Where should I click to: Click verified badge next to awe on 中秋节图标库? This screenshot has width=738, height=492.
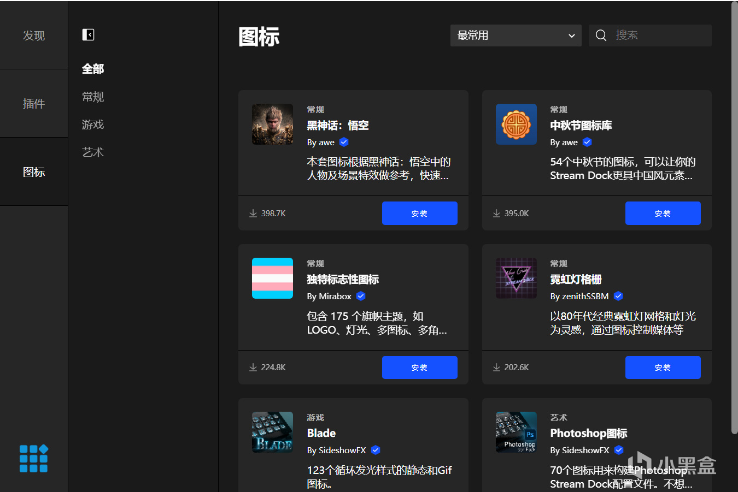[587, 143]
